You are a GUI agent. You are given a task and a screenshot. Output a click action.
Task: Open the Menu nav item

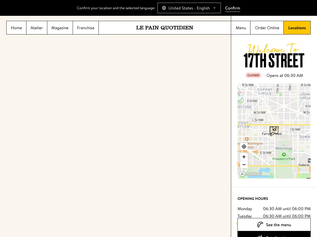click(x=241, y=28)
